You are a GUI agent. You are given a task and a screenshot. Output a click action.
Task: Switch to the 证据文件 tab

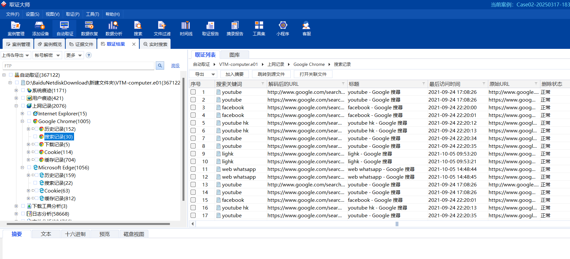tap(81, 44)
